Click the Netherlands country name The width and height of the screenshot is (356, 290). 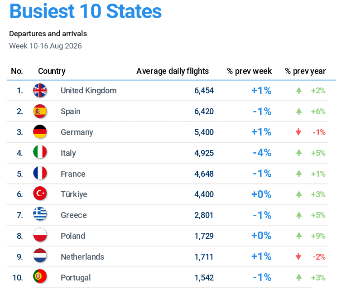82,257
